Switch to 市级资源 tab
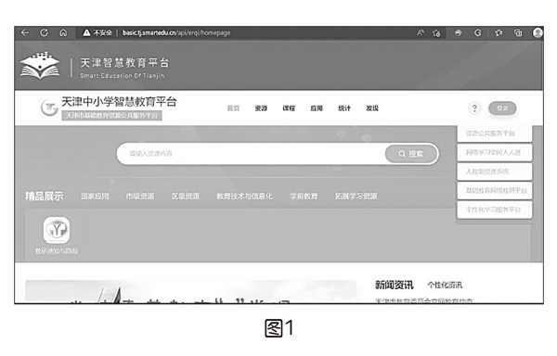557x356 pixels. [140, 197]
